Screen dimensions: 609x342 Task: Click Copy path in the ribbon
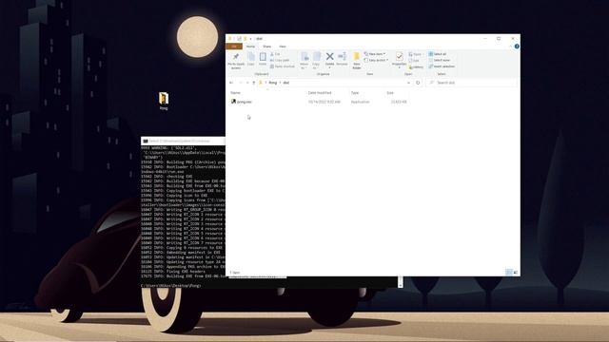click(x=280, y=60)
